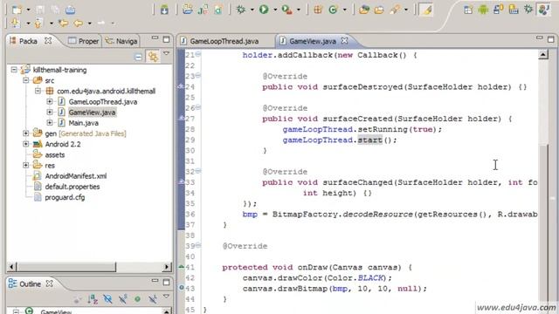Click Collapse All in Package Explorer

[x=138, y=57]
